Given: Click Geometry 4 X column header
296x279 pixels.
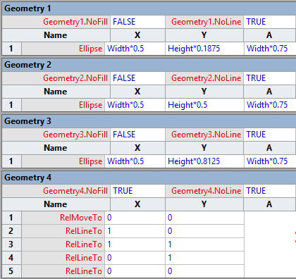Looking at the screenshot, I should (137, 204).
